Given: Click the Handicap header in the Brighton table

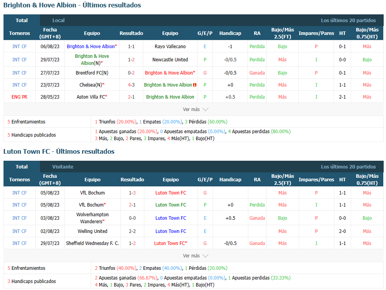Looking at the screenshot, I should click(x=230, y=33).
